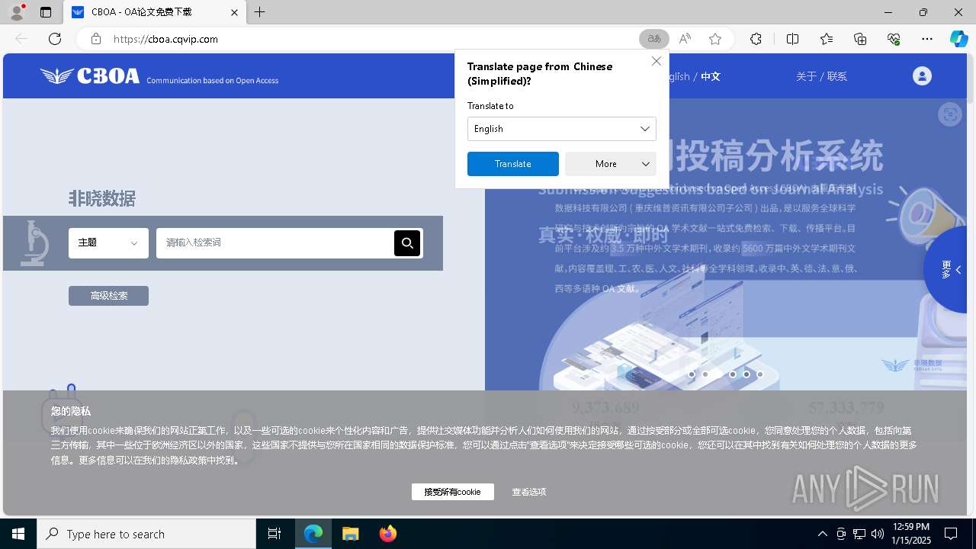Screen dimensions: 976x549
Task: Start the Read aloud feature
Action: 685,39
